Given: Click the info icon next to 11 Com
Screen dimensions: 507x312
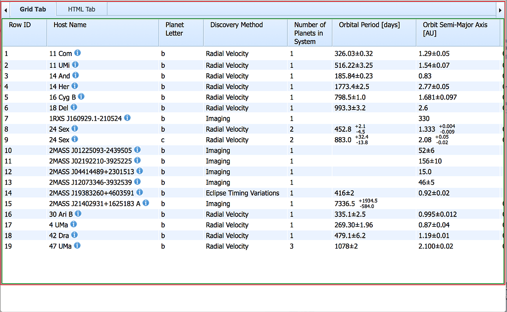Looking at the screenshot, I should (x=78, y=53).
